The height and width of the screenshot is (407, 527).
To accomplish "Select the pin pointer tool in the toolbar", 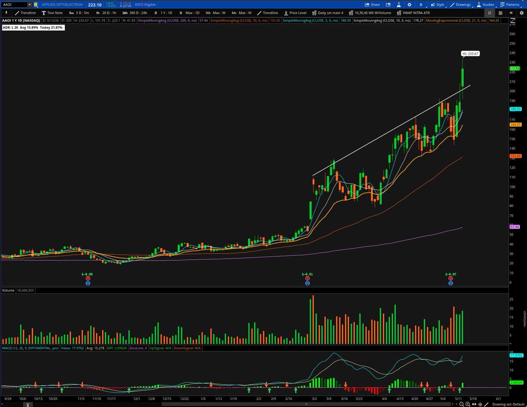I will [6, 13].
